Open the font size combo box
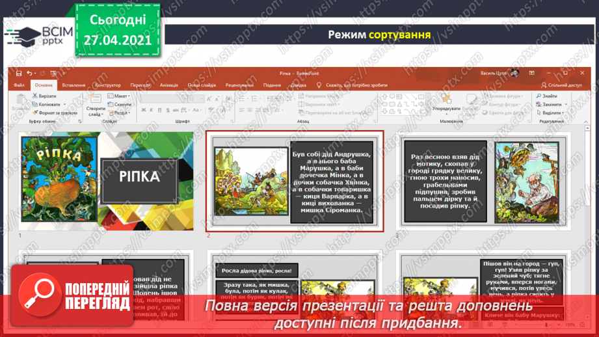599x337 pixels. 196,99
